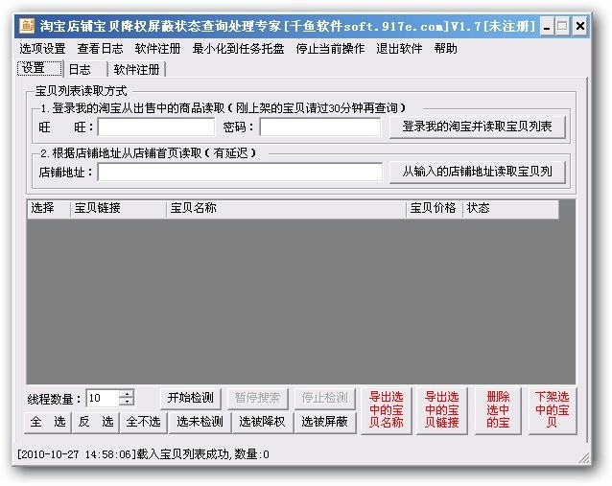Click the 反选 button

point(95,422)
